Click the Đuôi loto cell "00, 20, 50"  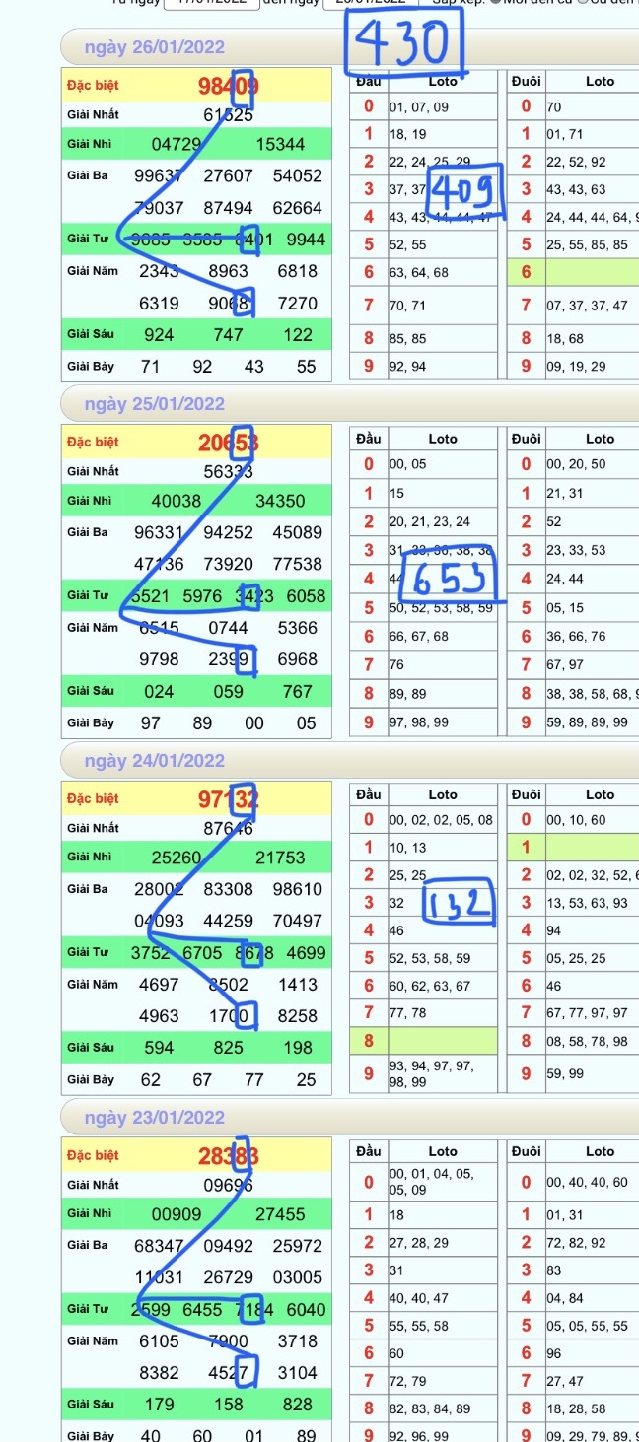(576, 463)
